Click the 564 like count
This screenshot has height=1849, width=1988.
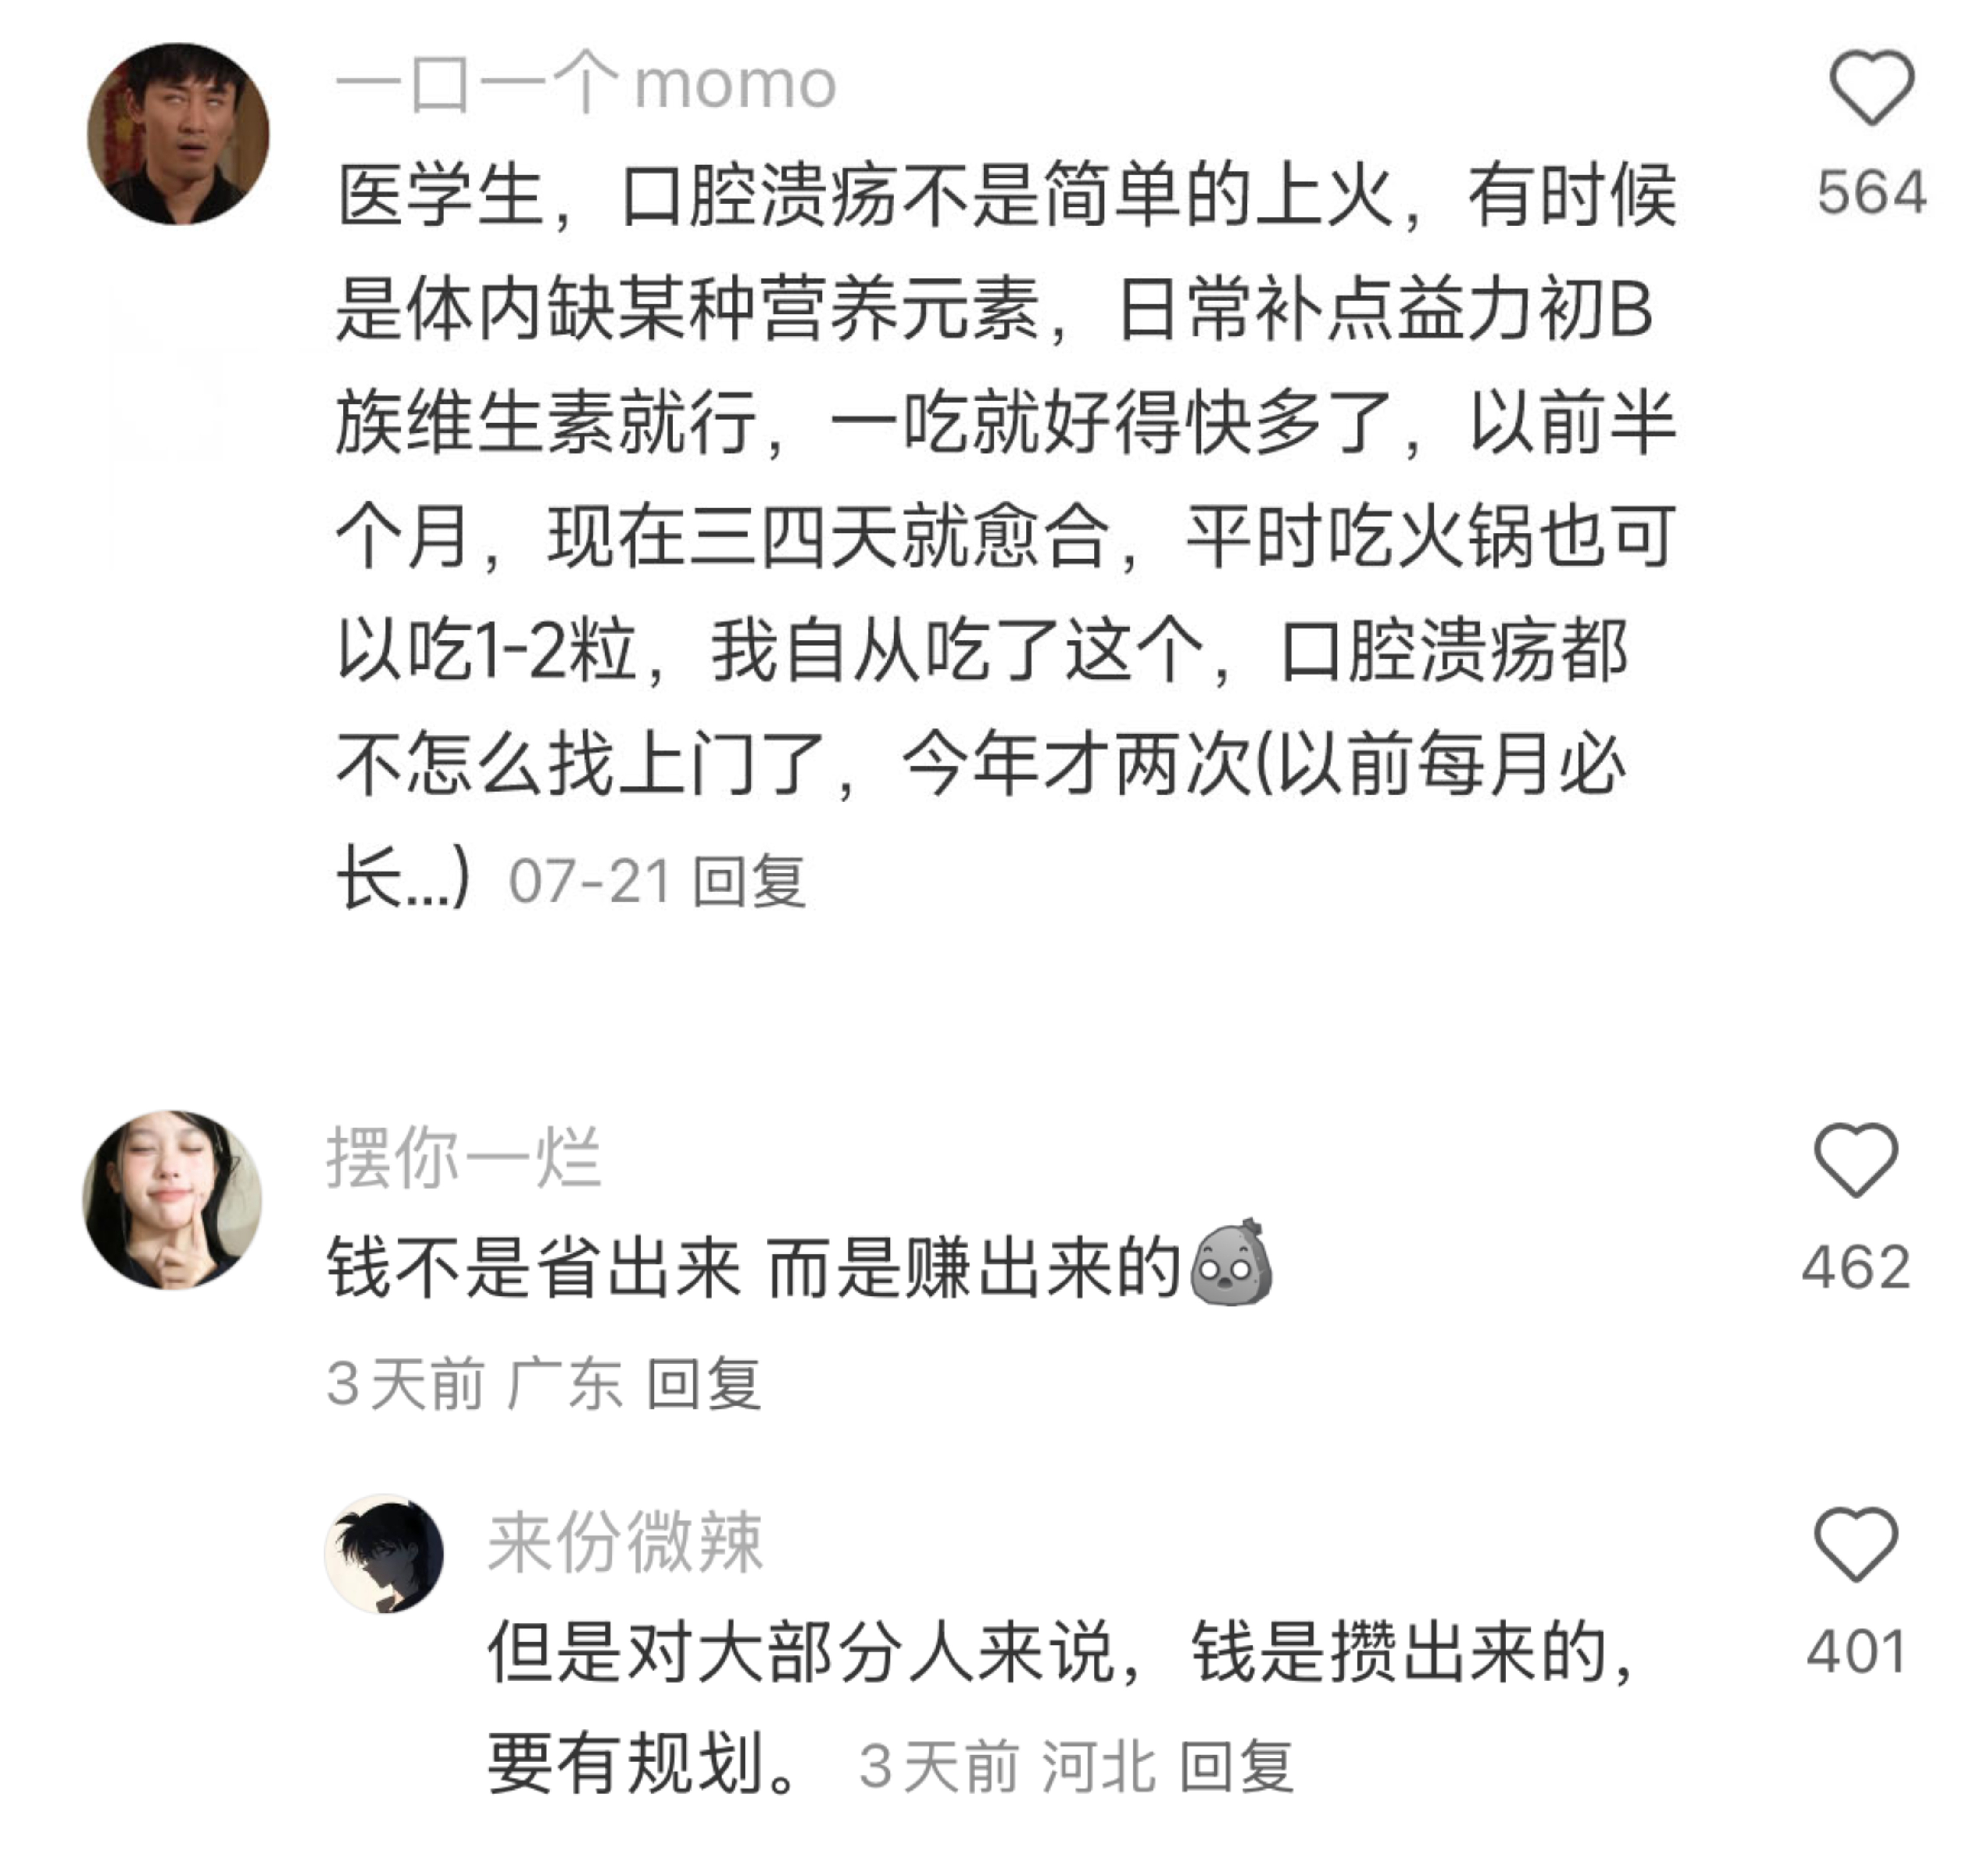click(x=1872, y=192)
